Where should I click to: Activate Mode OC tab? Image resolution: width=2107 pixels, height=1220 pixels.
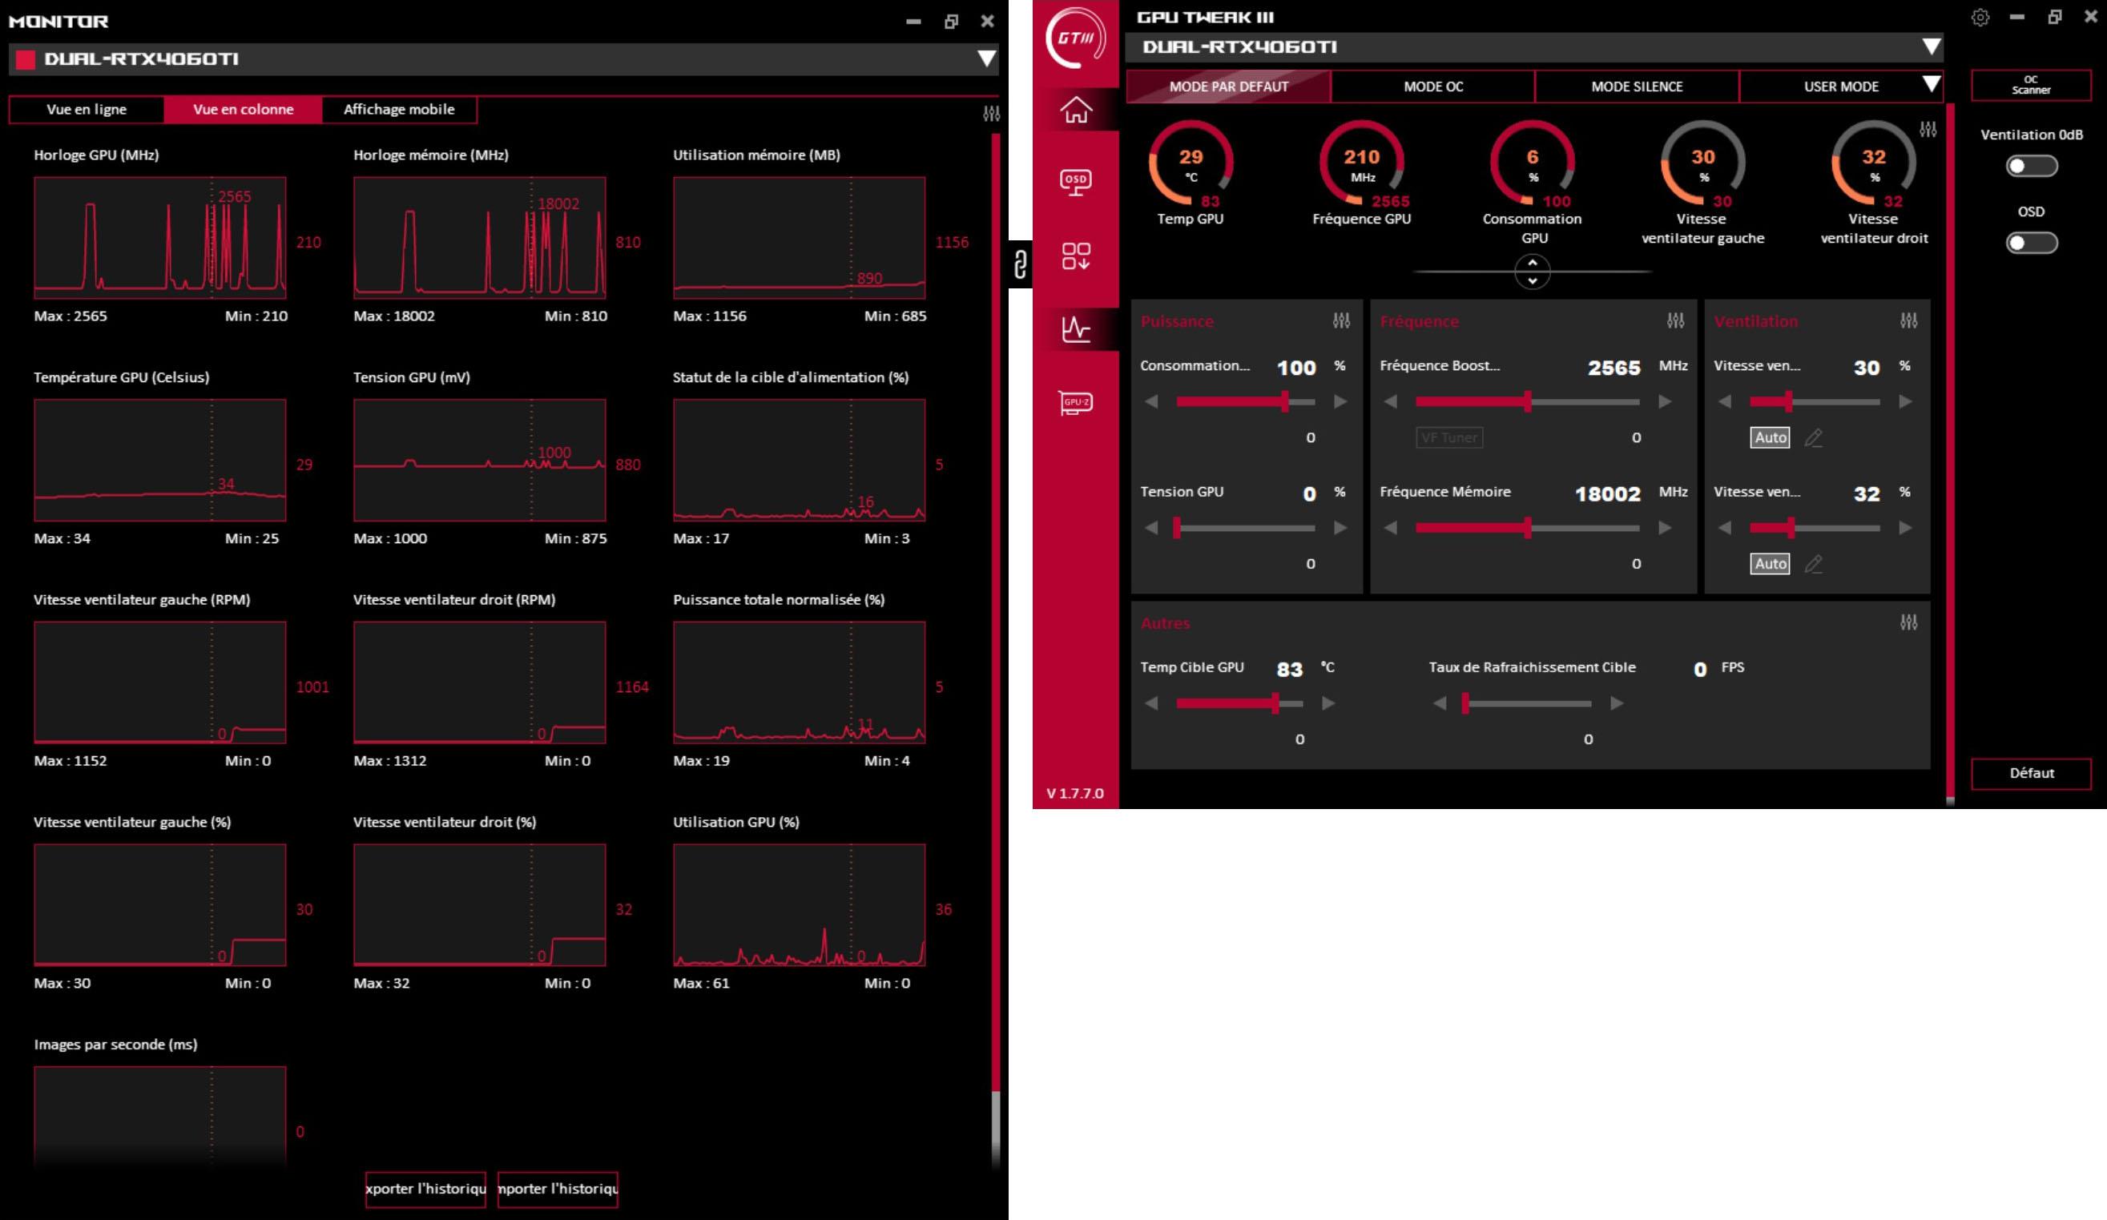(x=1433, y=87)
